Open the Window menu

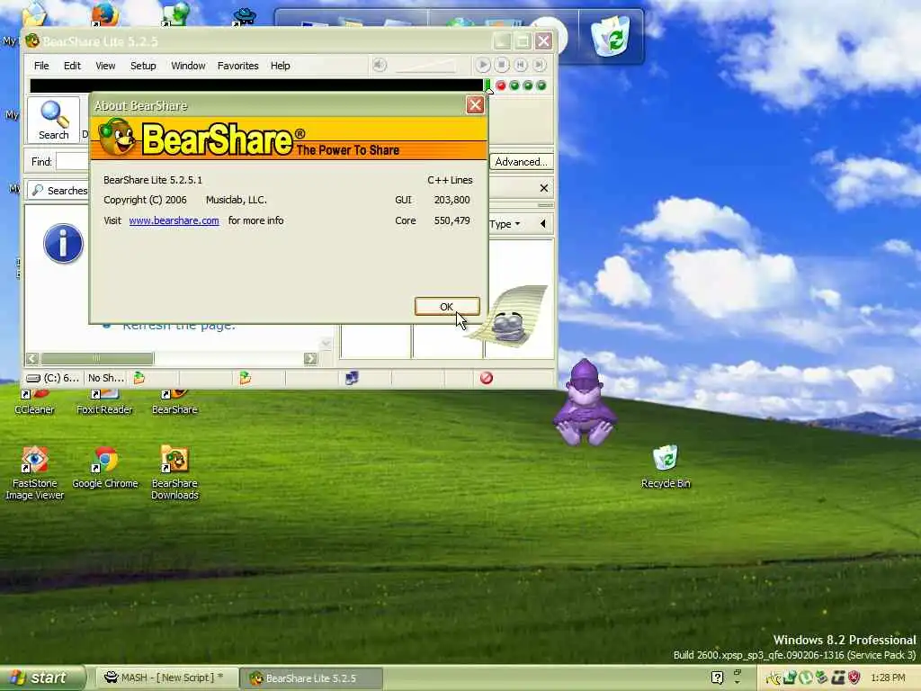coord(188,66)
